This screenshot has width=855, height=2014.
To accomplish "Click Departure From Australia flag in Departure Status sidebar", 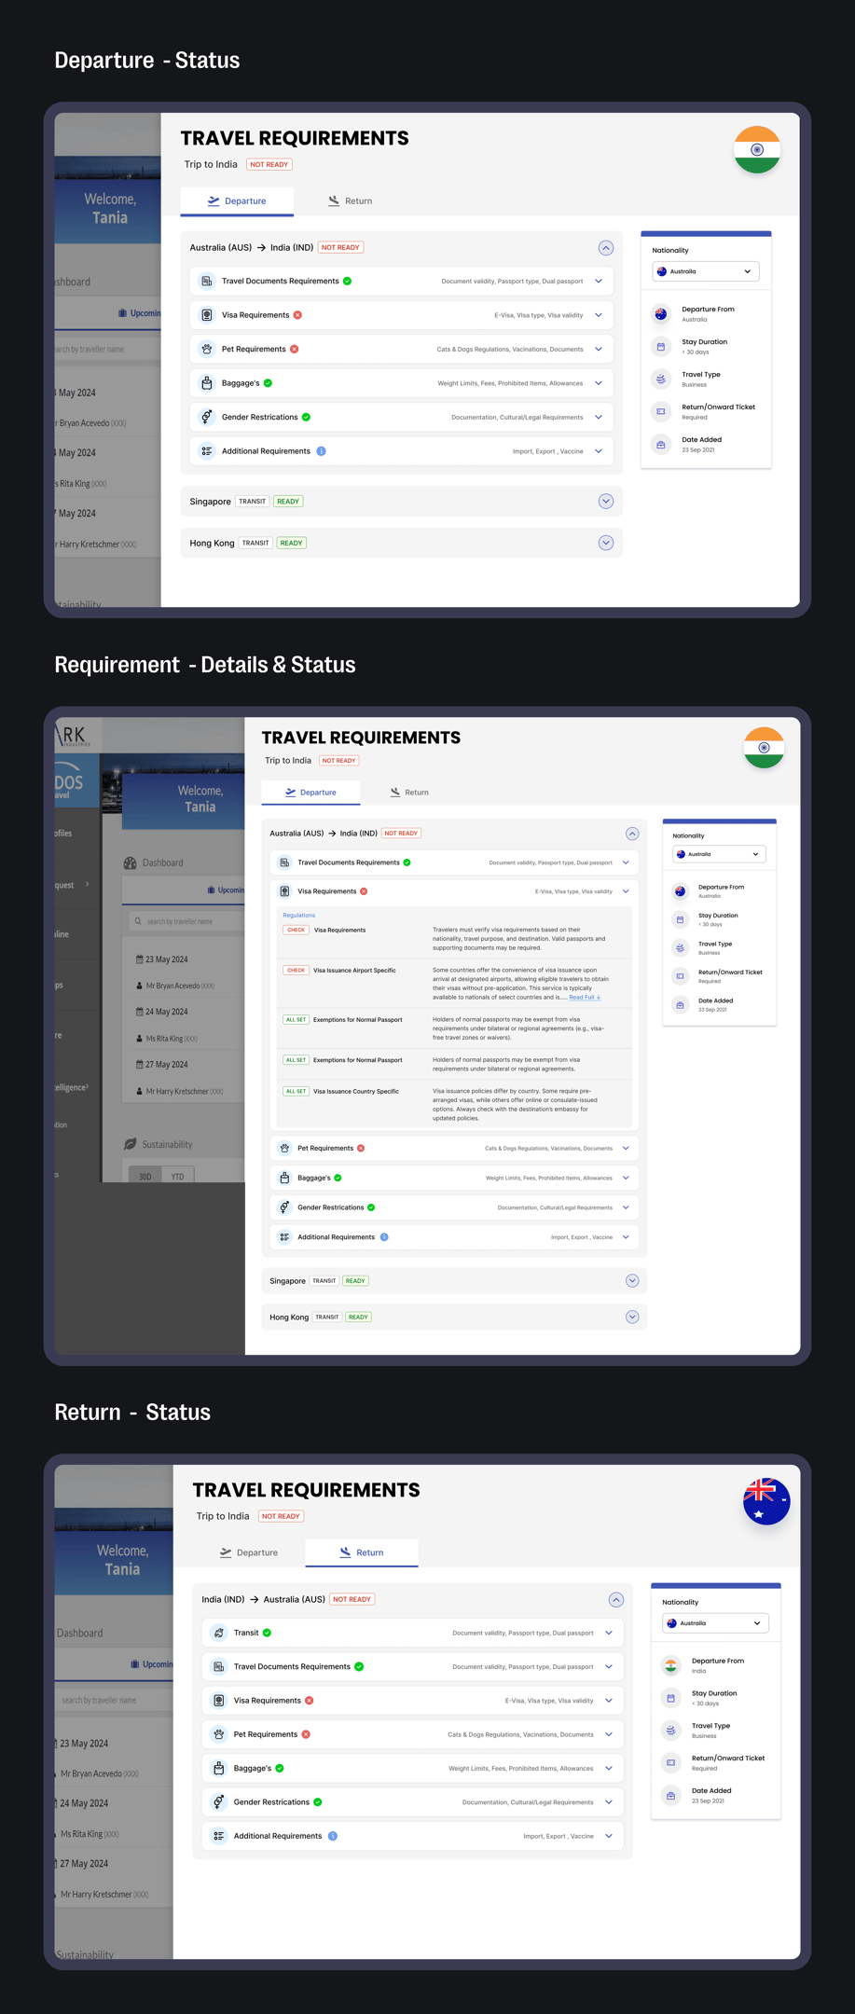I will pos(661,314).
